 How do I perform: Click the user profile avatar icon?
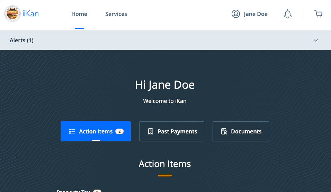pos(236,14)
